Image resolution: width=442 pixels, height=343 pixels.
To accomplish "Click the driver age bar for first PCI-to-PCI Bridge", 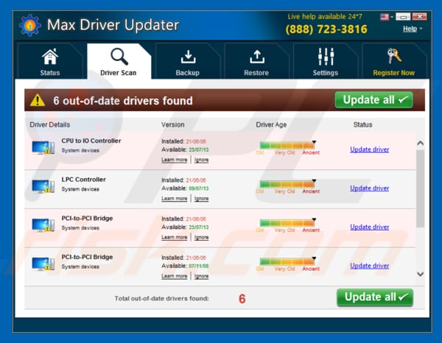I will click(x=287, y=223).
